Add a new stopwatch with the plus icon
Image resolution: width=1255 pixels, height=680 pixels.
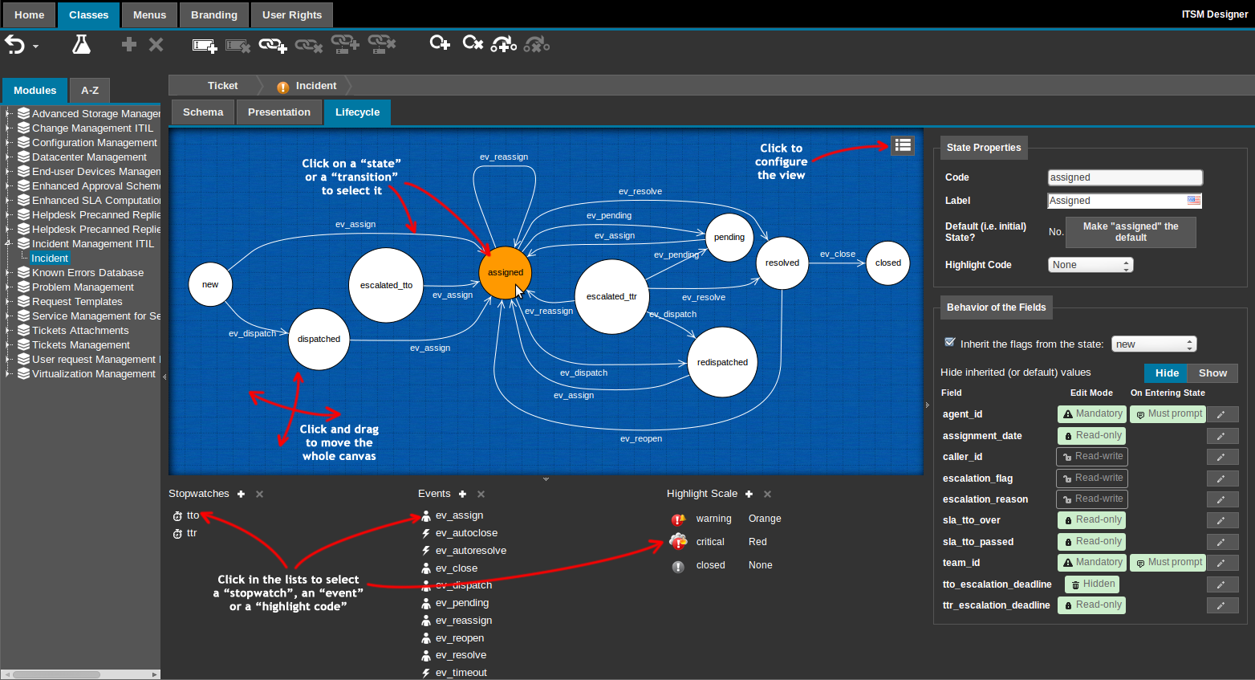[240, 494]
